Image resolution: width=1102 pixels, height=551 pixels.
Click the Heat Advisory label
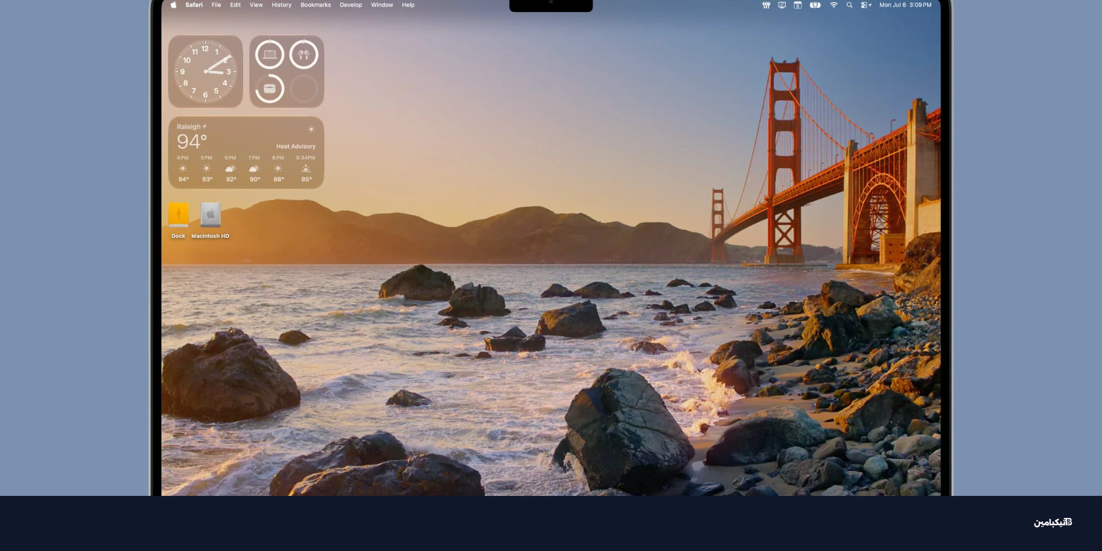296,146
